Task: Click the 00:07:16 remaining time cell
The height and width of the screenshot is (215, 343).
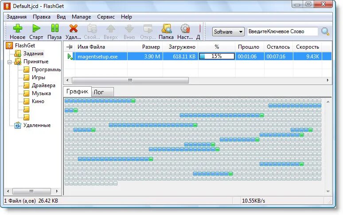Action: point(278,57)
